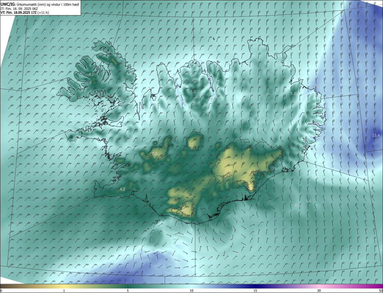The image size is (383, 293).
Task: Click the 50 tick on the color scale
Action: click(x=381, y=291)
